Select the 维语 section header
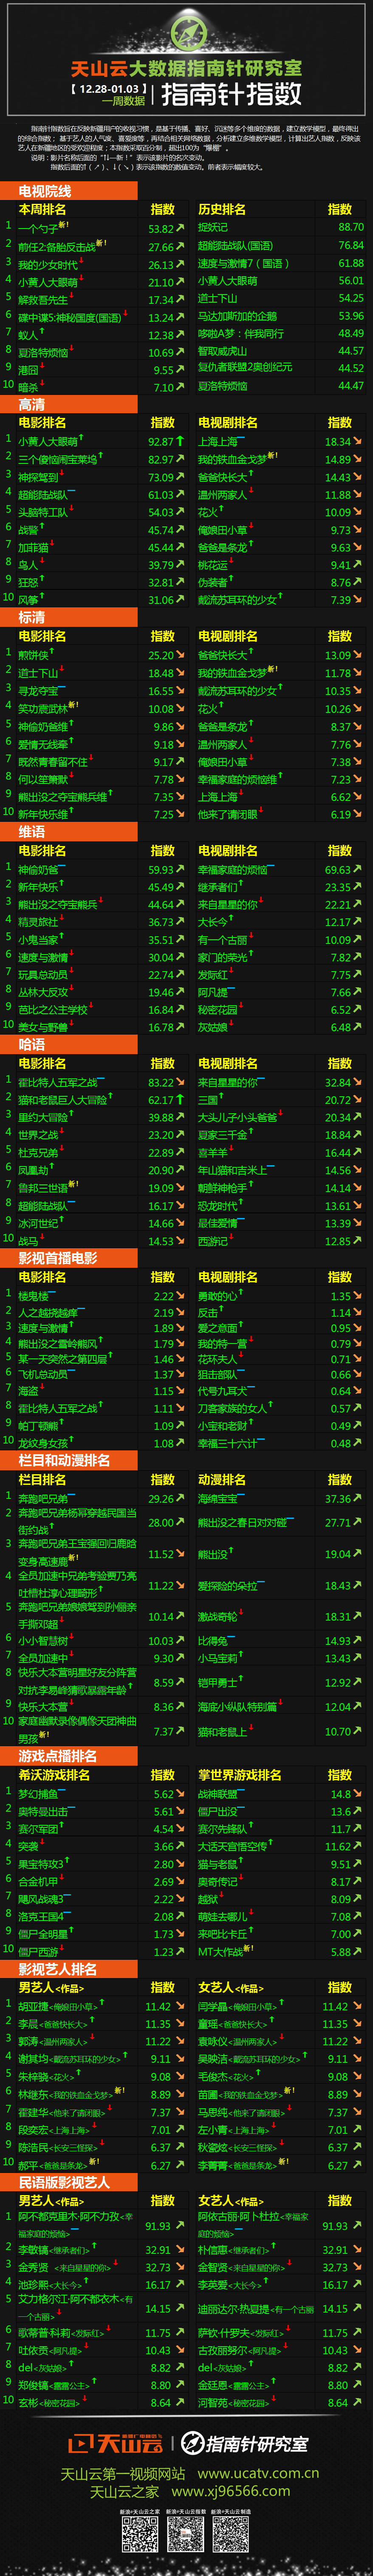373x2576 pixels. (69, 831)
